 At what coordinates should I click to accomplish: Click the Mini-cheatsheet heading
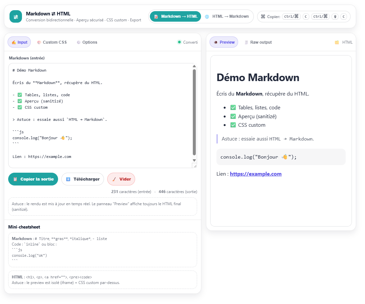tap(24, 227)
